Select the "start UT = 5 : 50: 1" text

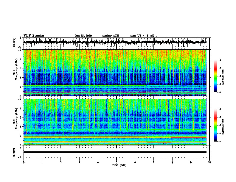pos(144,36)
